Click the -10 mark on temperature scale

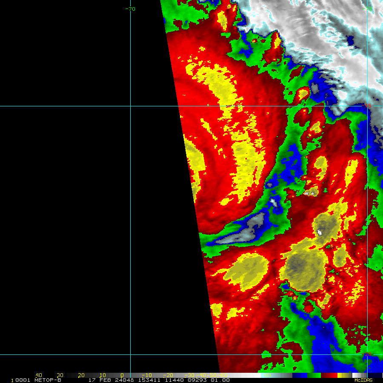[x=147, y=375]
